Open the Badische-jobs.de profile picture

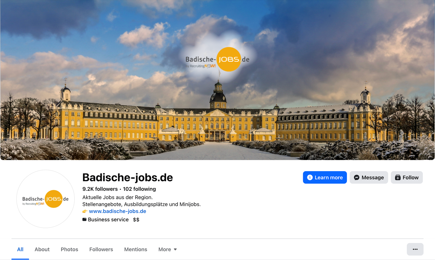pyautogui.click(x=45, y=199)
